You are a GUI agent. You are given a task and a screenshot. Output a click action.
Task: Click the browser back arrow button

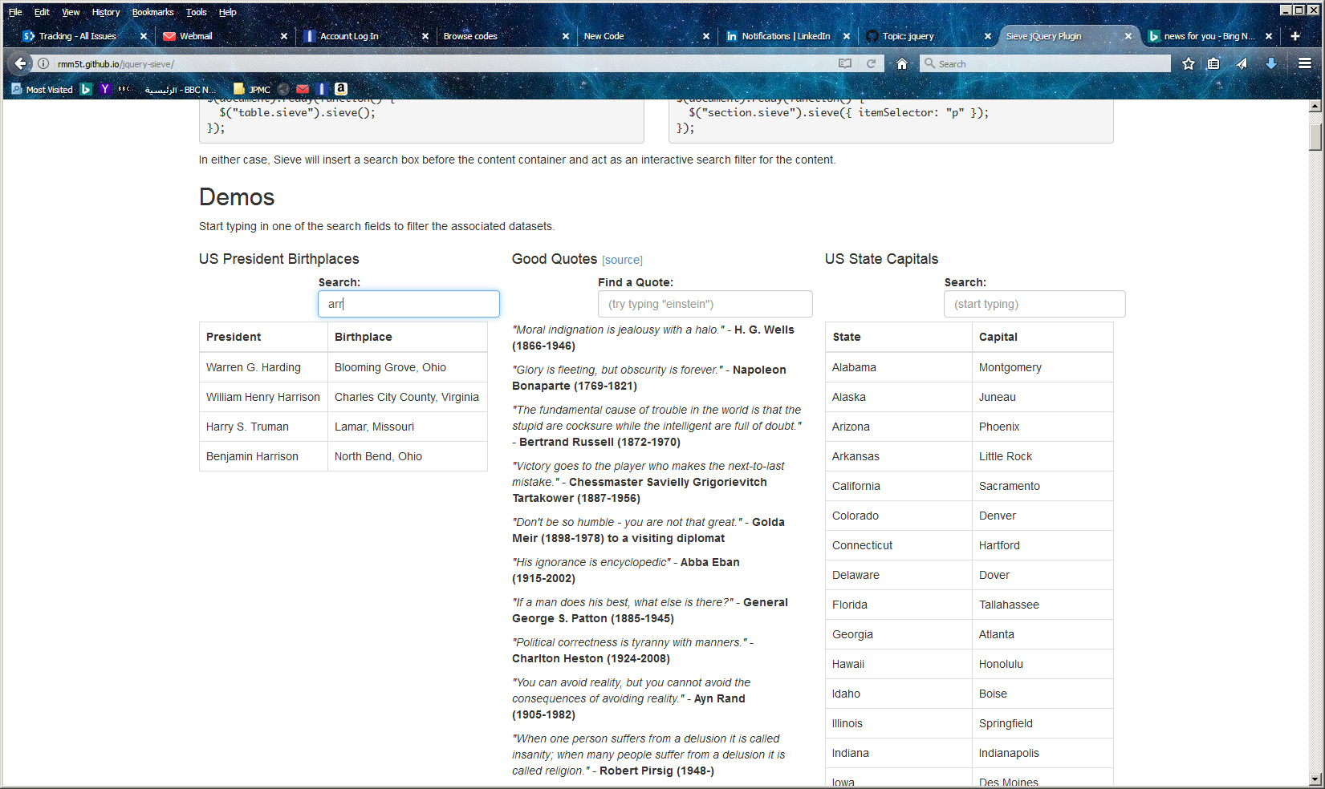click(x=21, y=63)
